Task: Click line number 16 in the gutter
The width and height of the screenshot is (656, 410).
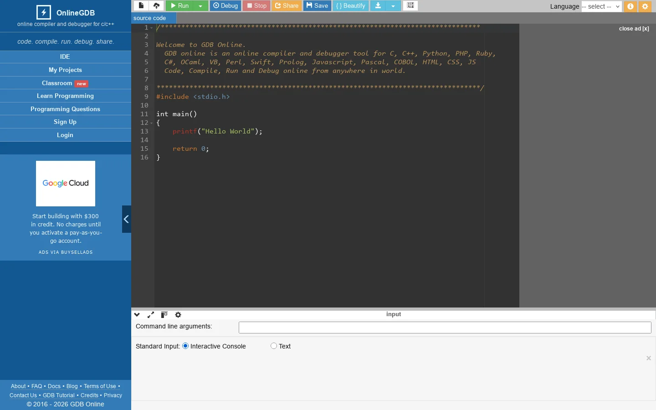Action: coord(144,158)
